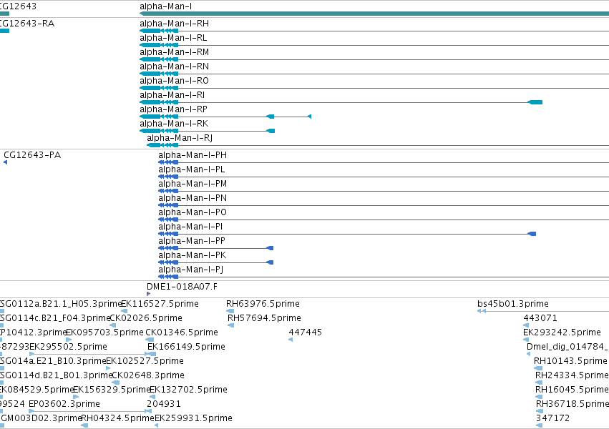Select EST EK166149.5prime

pyautogui.click(x=187, y=347)
